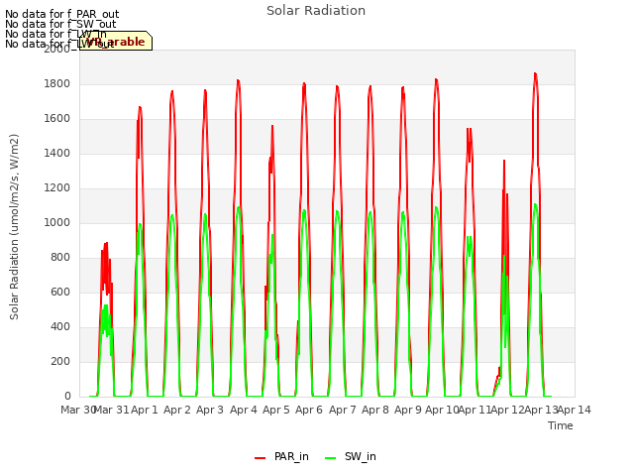Click the Apr 3 x-axis tick label

tap(210, 410)
